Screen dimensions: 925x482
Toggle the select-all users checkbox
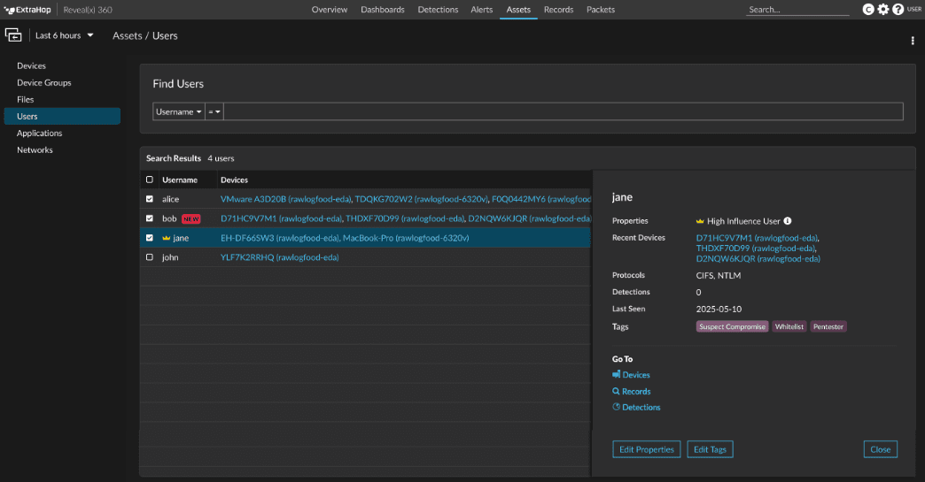[x=149, y=180]
